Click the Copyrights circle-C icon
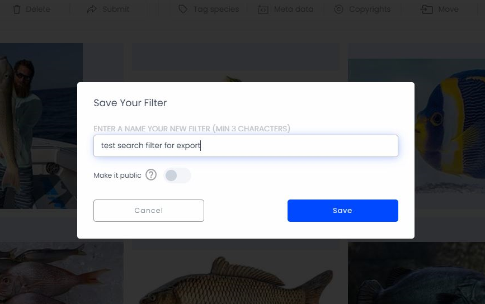The width and height of the screenshot is (485, 304). 338,9
